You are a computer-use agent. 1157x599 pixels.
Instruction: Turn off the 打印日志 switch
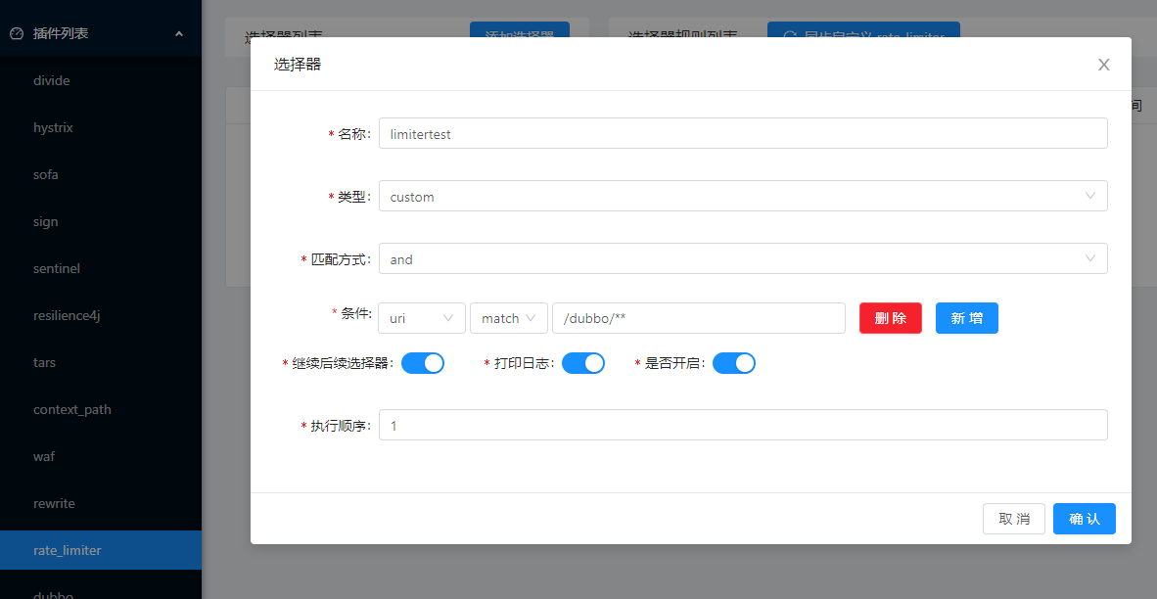tap(583, 362)
